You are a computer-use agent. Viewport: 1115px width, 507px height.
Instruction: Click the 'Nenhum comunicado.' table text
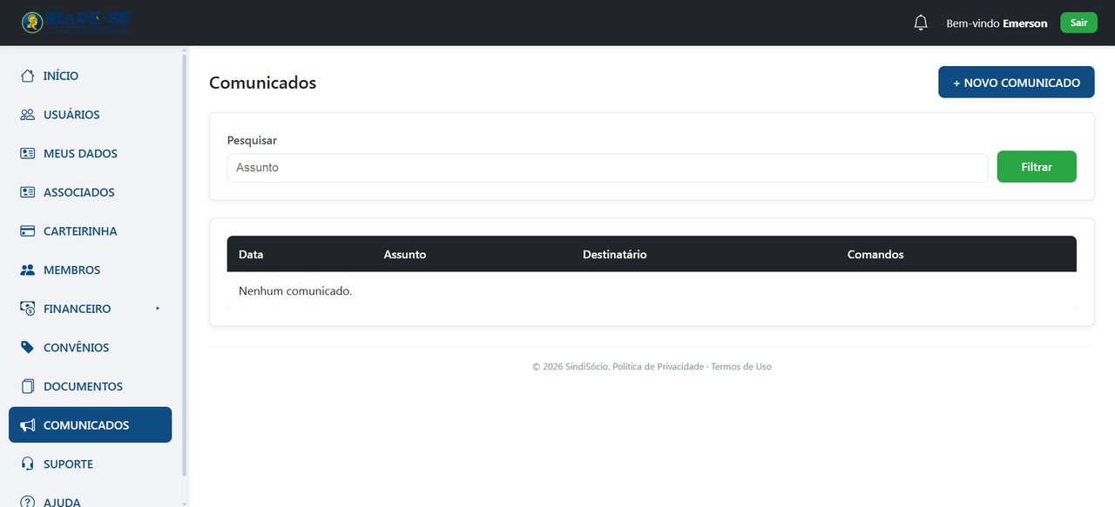click(295, 291)
